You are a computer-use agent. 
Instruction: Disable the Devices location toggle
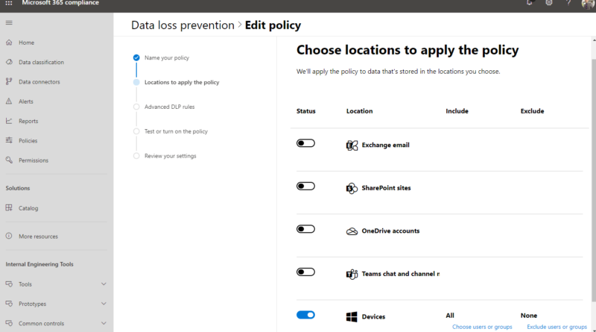click(x=305, y=315)
